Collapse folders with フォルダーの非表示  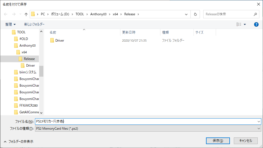(x=19, y=142)
